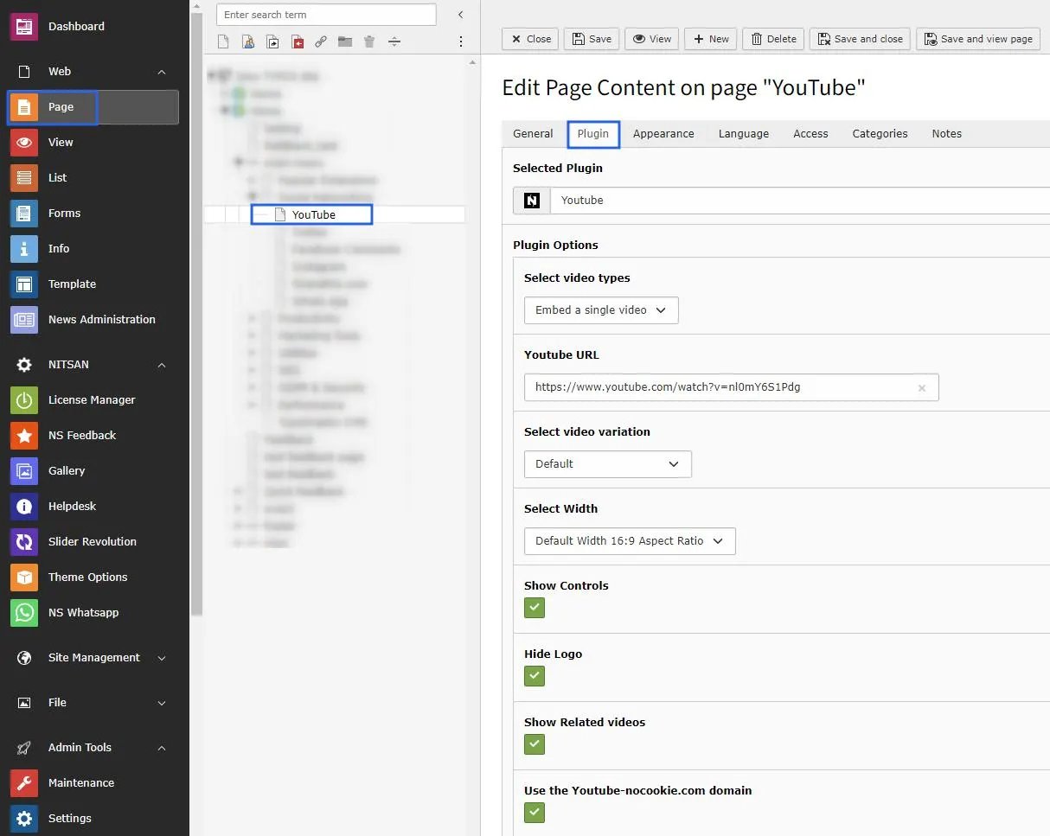Viewport: 1050px width, 836px height.
Task: Switch to the Language tab
Action: (744, 134)
